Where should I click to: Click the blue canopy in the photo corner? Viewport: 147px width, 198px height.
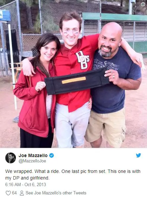coord(5,16)
